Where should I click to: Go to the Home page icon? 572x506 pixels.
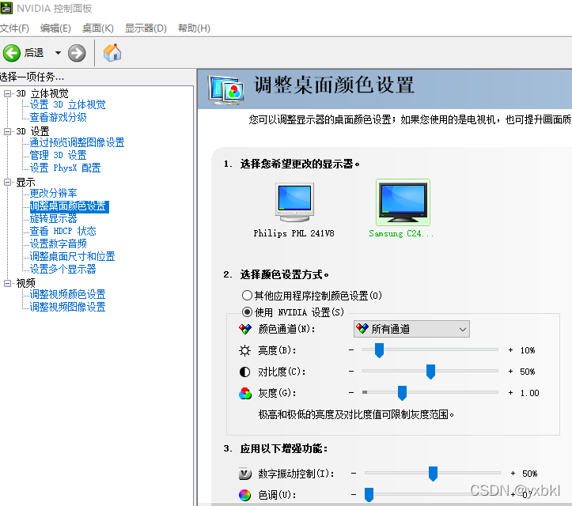point(112,53)
